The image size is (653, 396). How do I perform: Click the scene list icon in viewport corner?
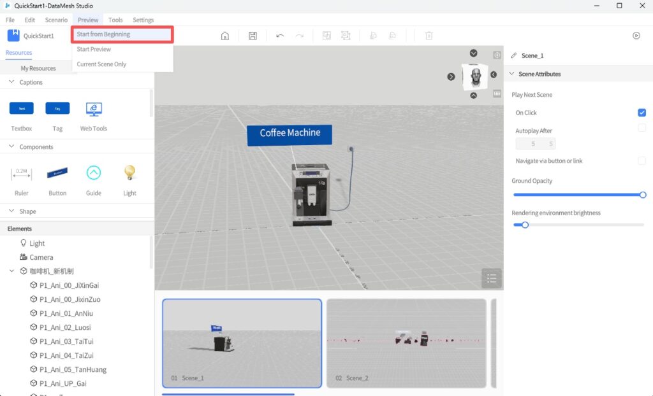491,278
